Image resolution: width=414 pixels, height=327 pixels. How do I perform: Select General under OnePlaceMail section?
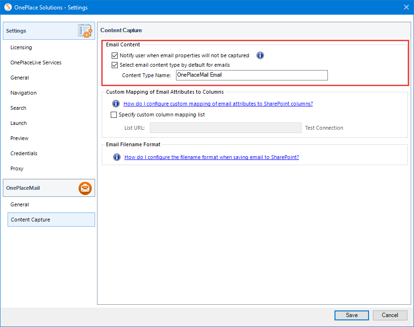19,204
